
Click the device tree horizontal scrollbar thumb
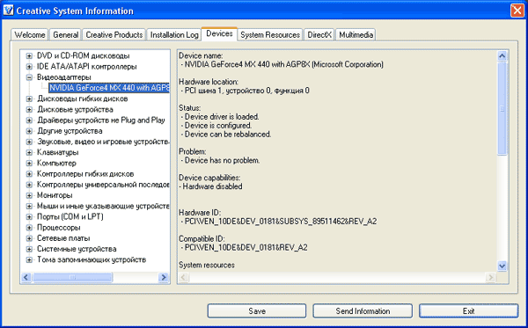click(72, 278)
